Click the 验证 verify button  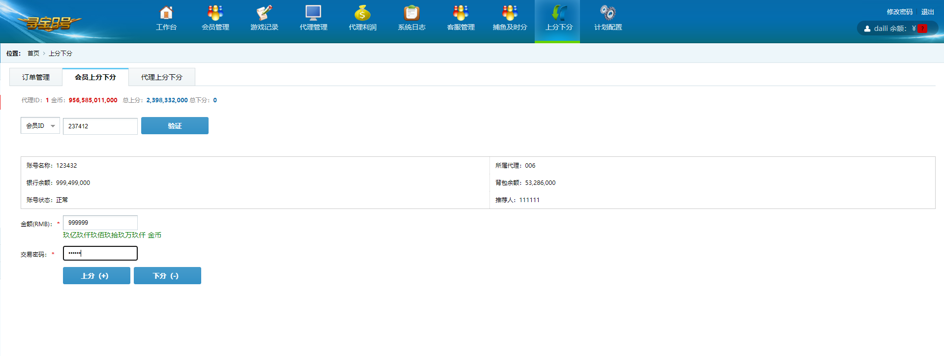click(x=175, y=126)
